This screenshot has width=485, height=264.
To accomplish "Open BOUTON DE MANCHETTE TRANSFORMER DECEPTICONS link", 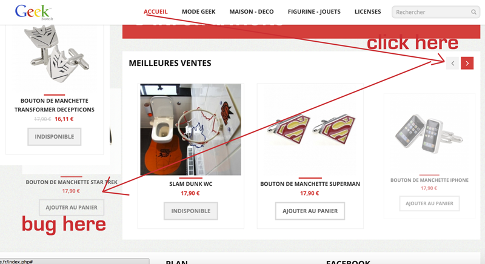I will (55, 105).
